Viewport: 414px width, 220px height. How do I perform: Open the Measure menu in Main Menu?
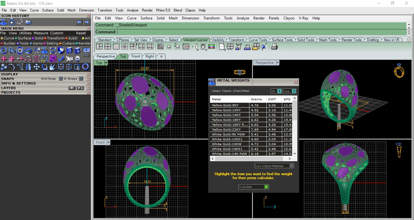coord(41,33)
